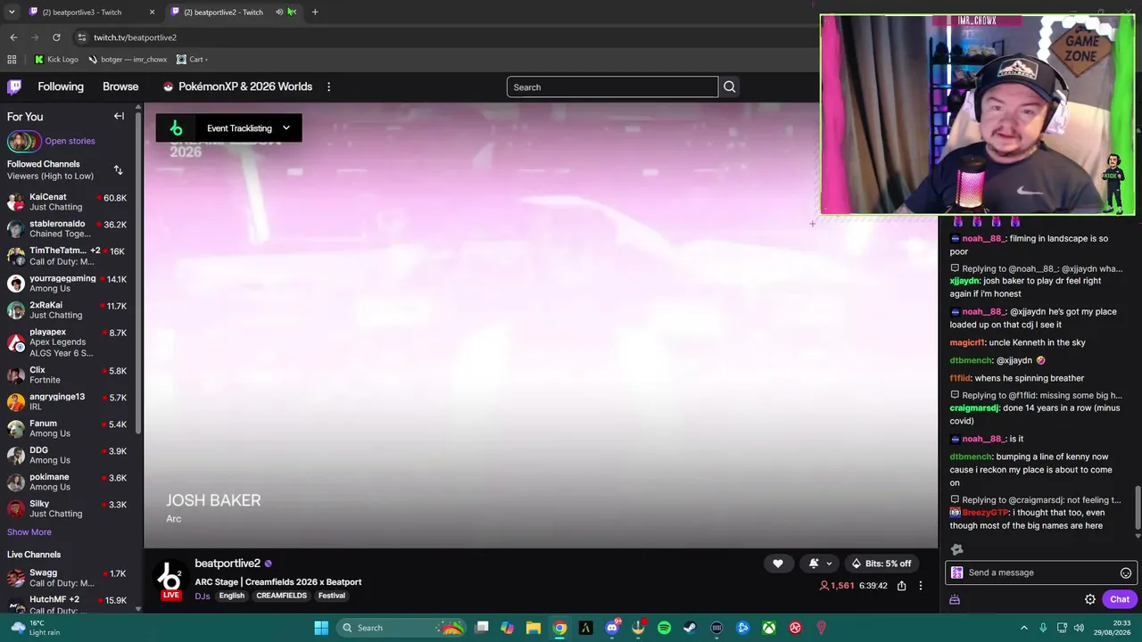This screenshot has height=642, width=1142.
Task: Open the Windows Start menu
Action: pos(321,628)
